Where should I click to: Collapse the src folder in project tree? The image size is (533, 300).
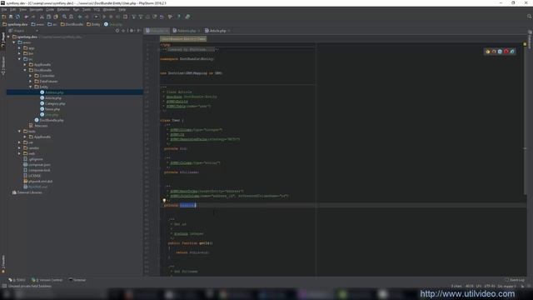click(x=19, y=59)
